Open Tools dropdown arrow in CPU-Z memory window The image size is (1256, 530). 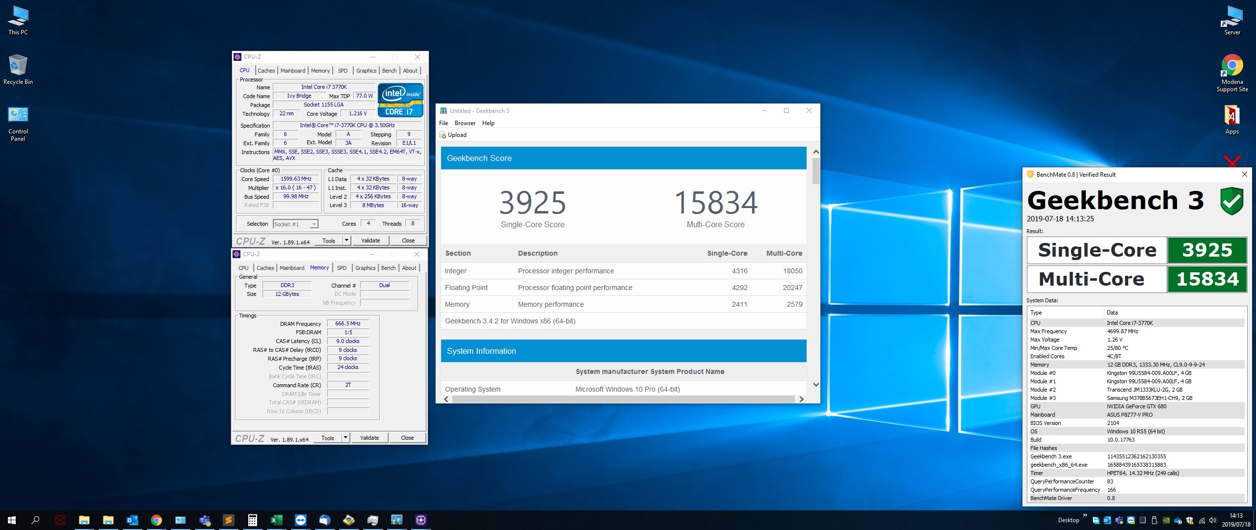tap(345, 438)
